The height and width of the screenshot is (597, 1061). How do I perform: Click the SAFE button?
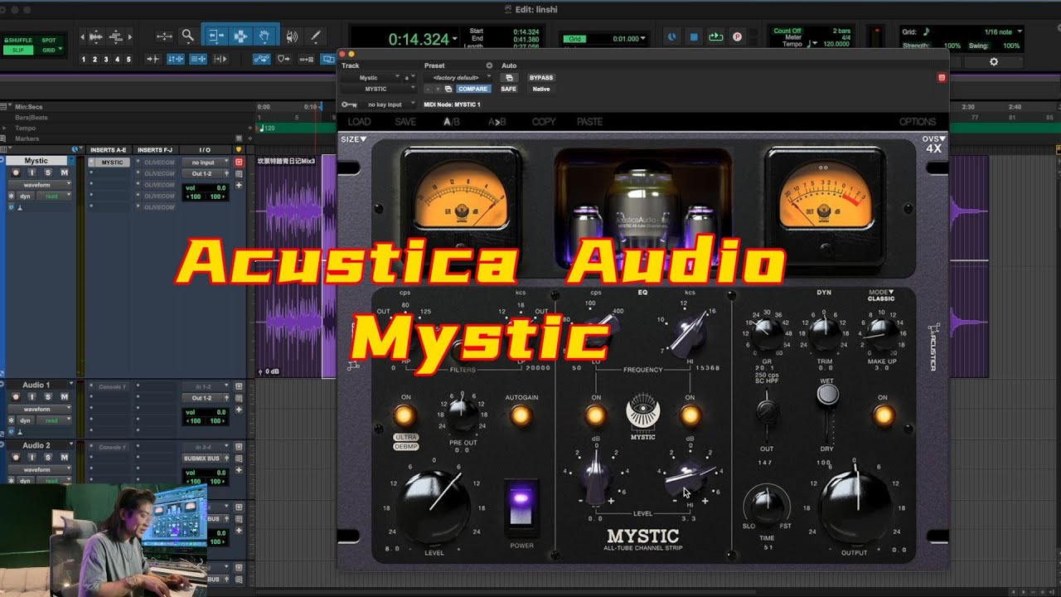pyautogui.click(x=508, y=89)
